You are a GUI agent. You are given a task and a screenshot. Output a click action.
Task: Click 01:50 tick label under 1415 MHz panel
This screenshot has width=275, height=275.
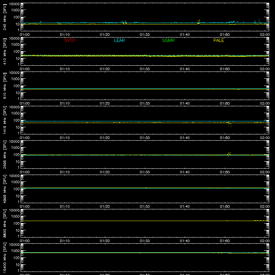[x=225, y=138]
